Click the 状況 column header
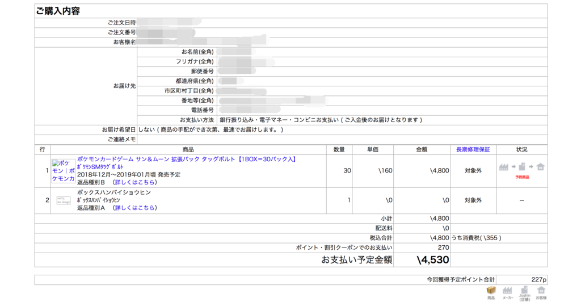 522,149
